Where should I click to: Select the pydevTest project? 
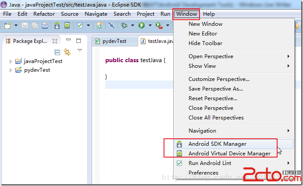[x=37, y=70]
